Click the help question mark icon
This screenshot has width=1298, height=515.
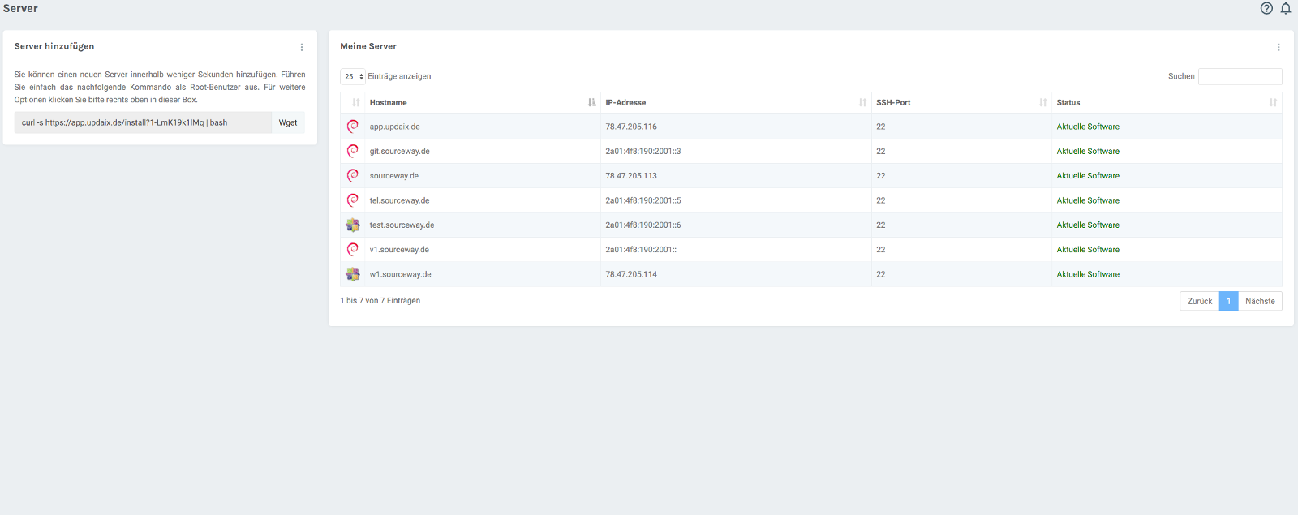point(1266,8)
